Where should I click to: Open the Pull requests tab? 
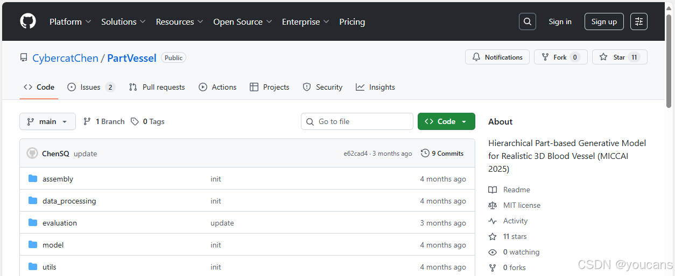coord(157,87)
